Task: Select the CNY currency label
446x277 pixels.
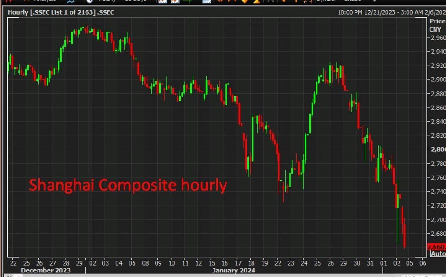Action: [435, 29]
